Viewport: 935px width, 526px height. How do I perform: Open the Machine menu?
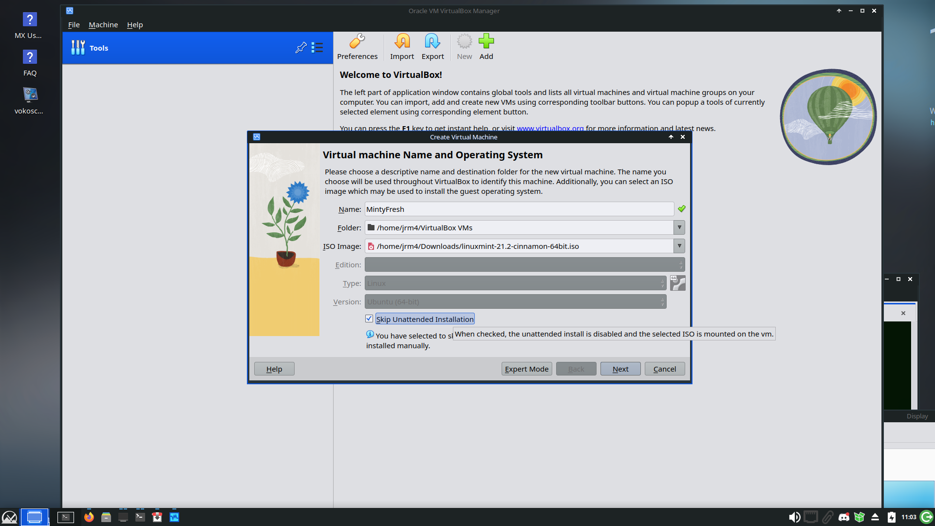pyautogui.click(x=103, y=25)
